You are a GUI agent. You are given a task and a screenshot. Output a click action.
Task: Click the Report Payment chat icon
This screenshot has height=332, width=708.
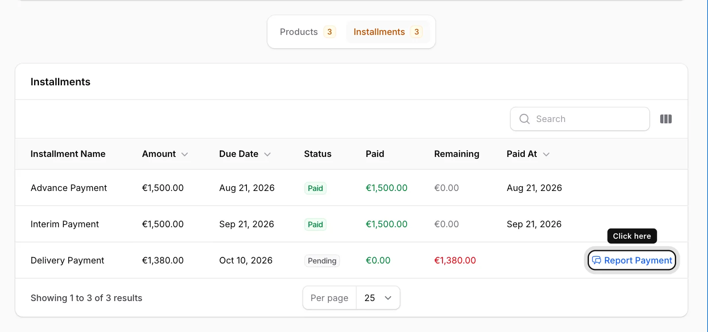[x=596, y=260]
